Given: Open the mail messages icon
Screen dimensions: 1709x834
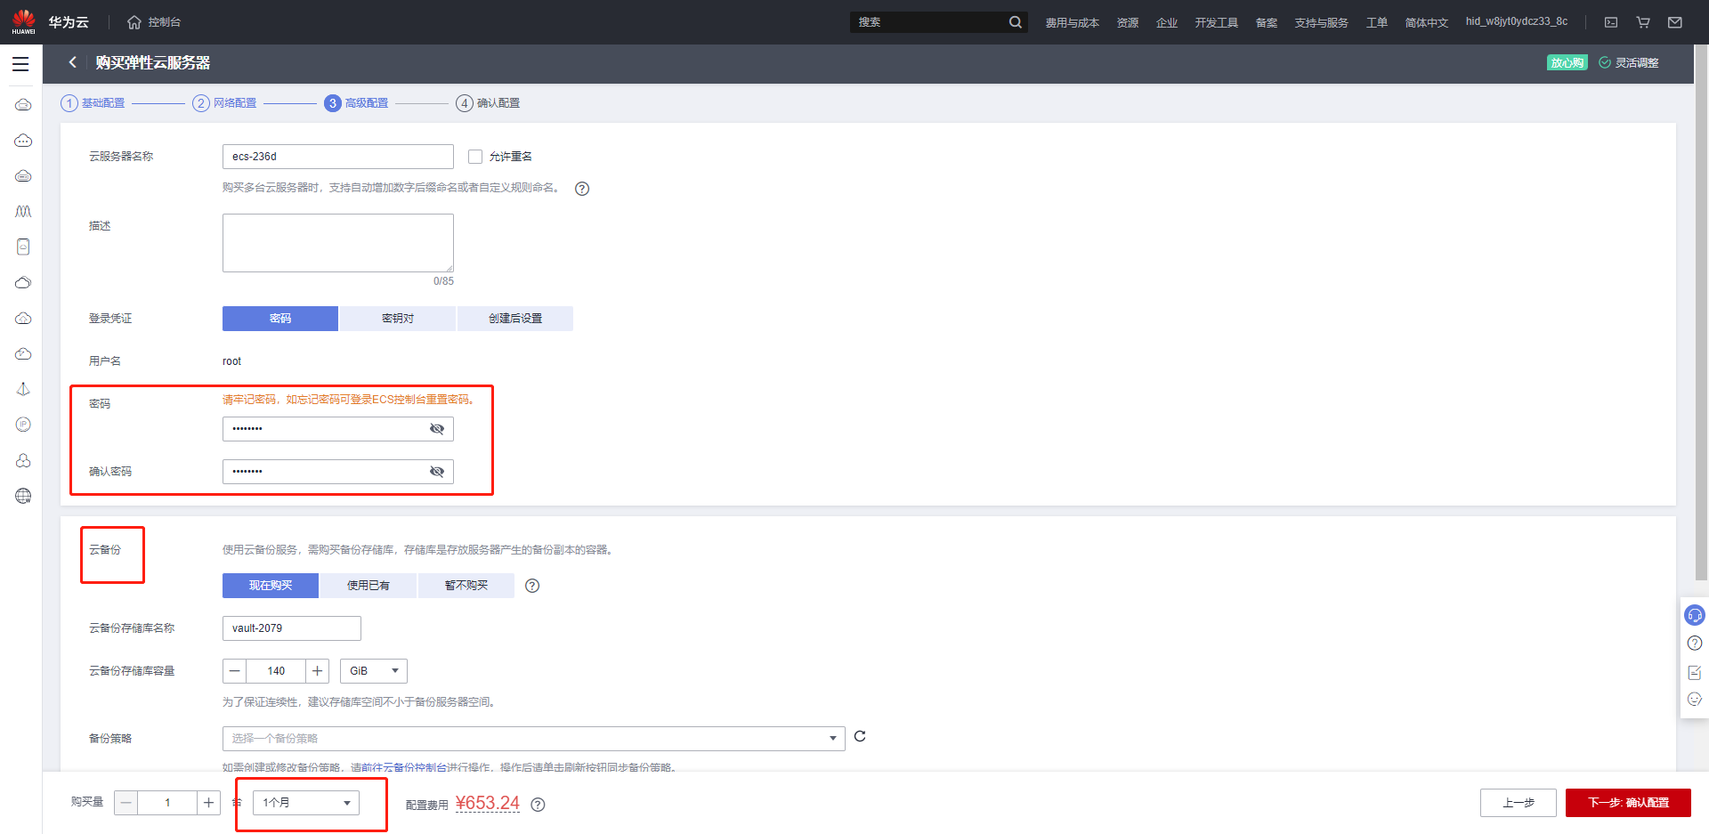Looking at the screenshot, I should click(x=1674, y=22).
